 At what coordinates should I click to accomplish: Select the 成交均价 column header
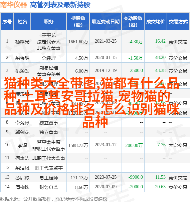[x=156, y=22]
